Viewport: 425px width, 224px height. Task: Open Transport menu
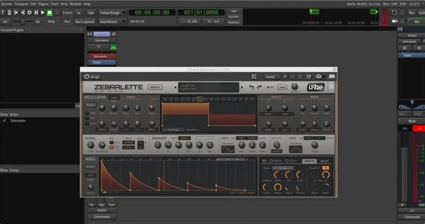21,4
